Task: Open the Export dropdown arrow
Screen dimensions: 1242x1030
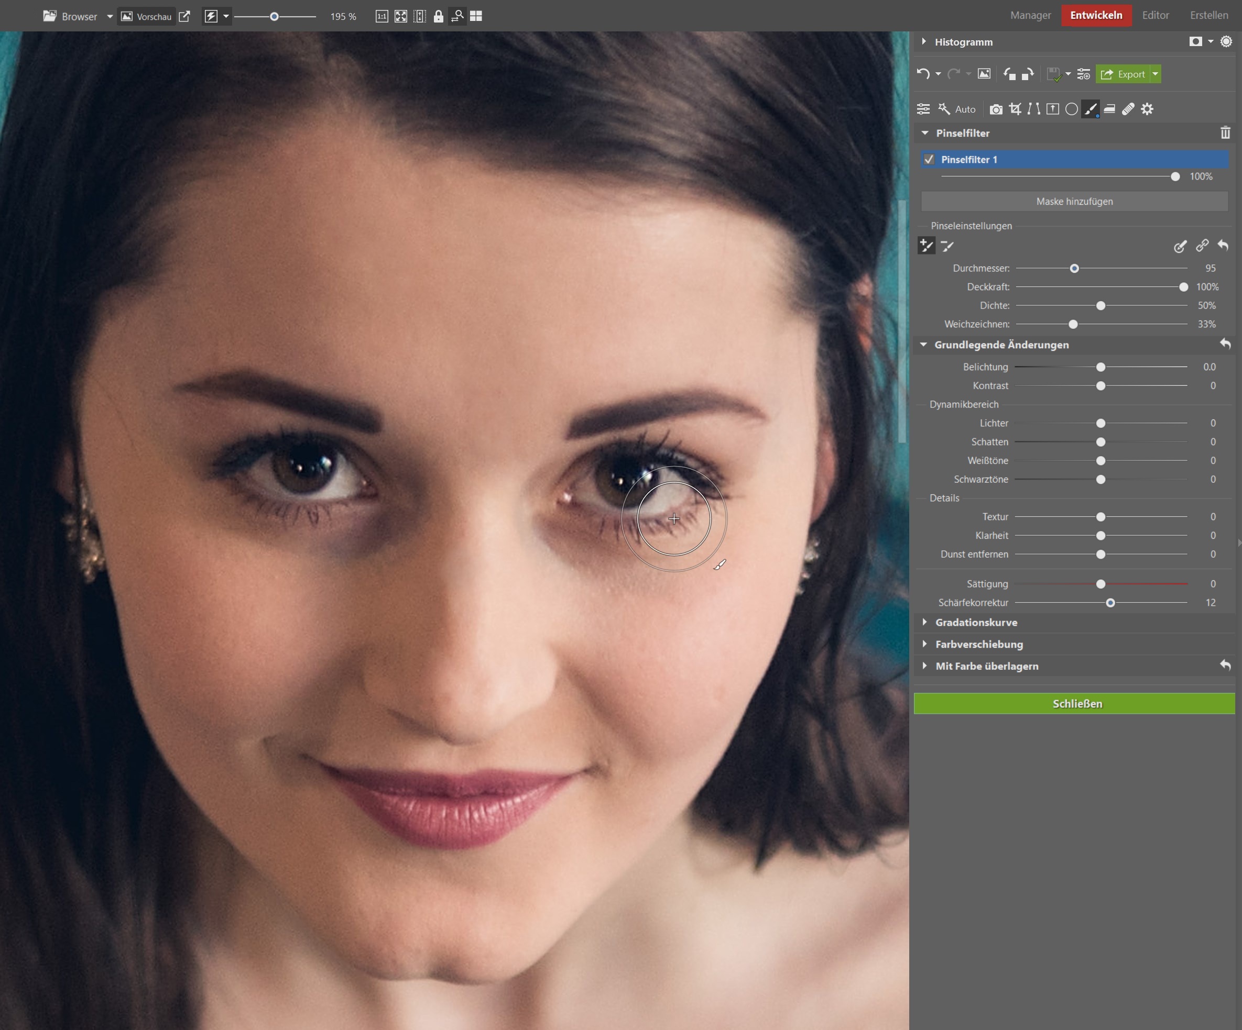Action: click(x=1155, y=74)
